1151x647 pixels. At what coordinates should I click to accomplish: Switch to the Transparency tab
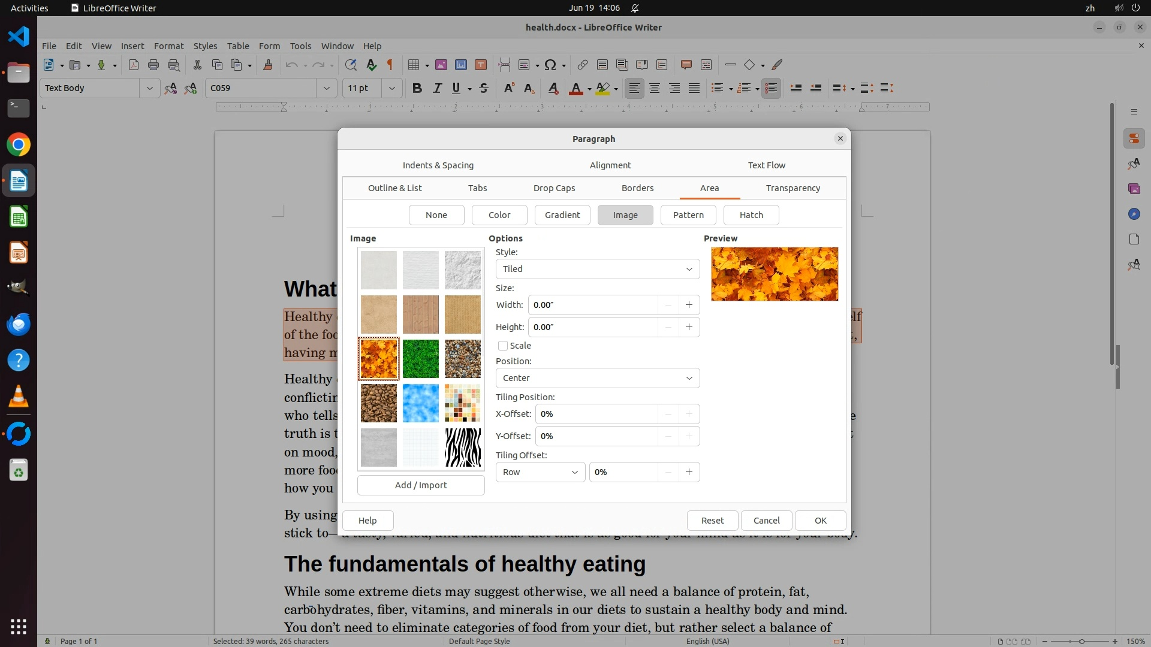(793, 188)
